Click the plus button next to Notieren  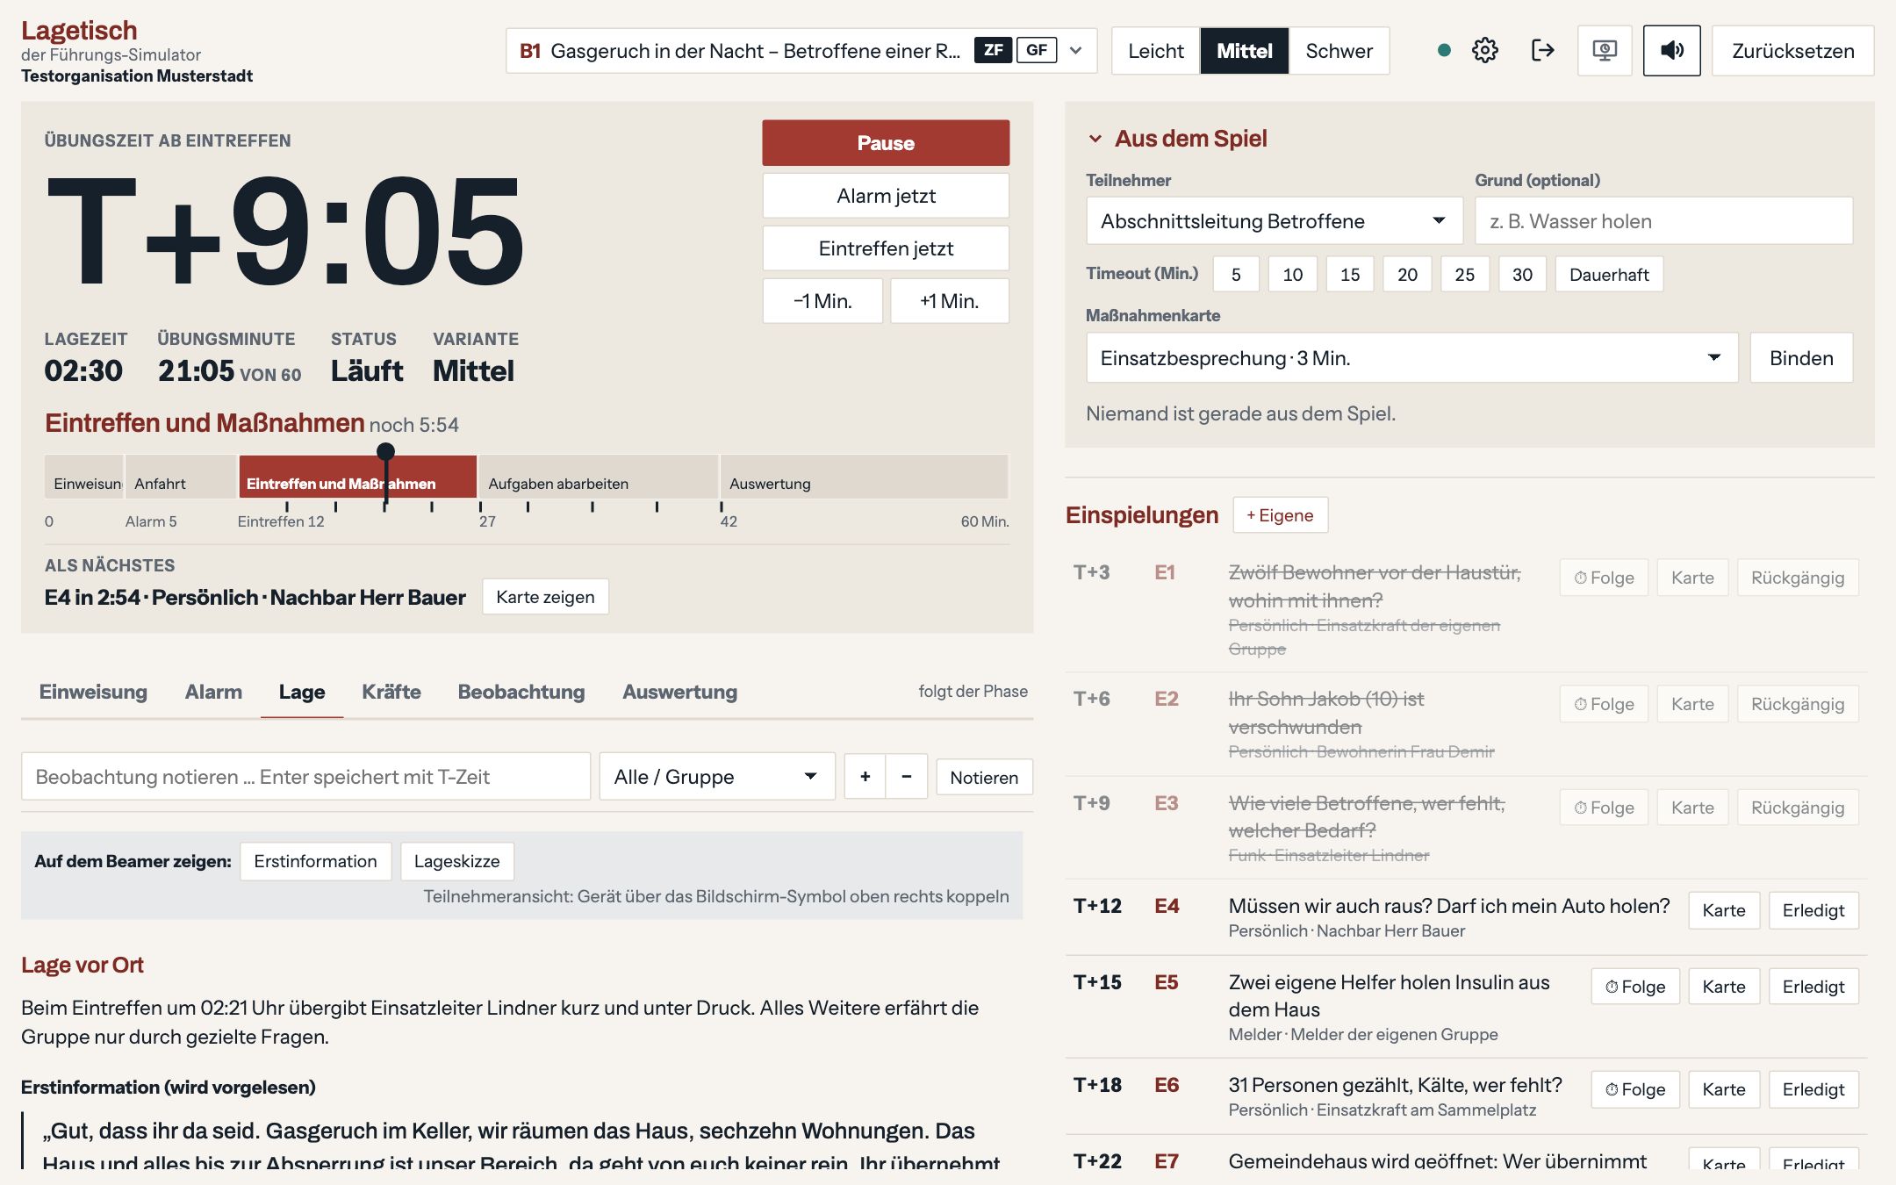click(x=865, y=777)
